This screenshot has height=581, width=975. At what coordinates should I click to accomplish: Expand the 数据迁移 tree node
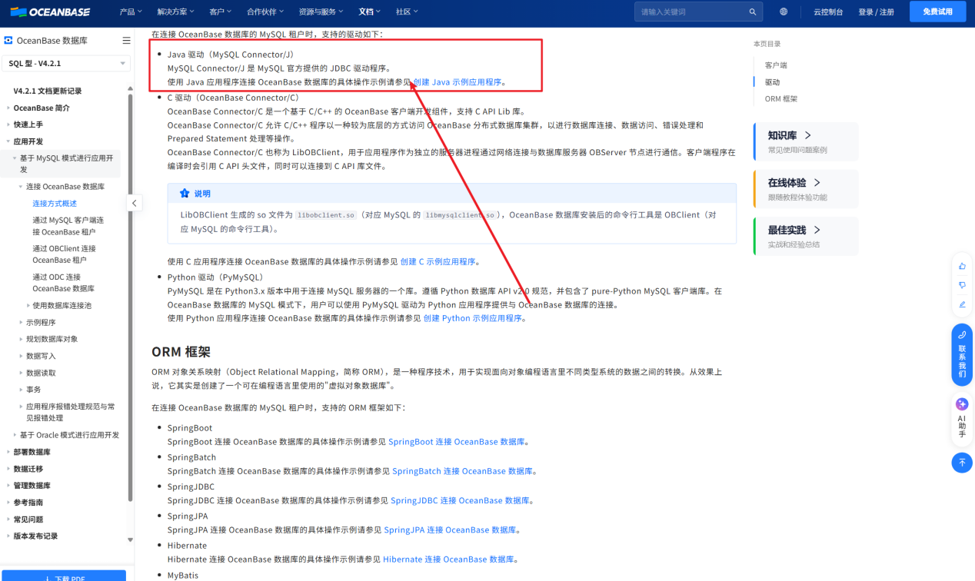pos(8,469)
